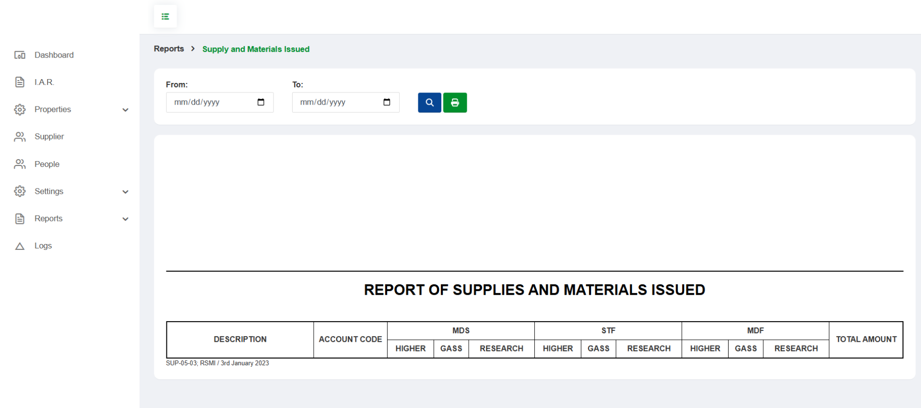Click the From date input field
This screenshot has width=921, height=408.
(211, 102)
